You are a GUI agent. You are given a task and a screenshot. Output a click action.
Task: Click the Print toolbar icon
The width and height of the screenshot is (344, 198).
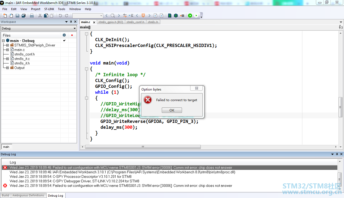point(32,16)
